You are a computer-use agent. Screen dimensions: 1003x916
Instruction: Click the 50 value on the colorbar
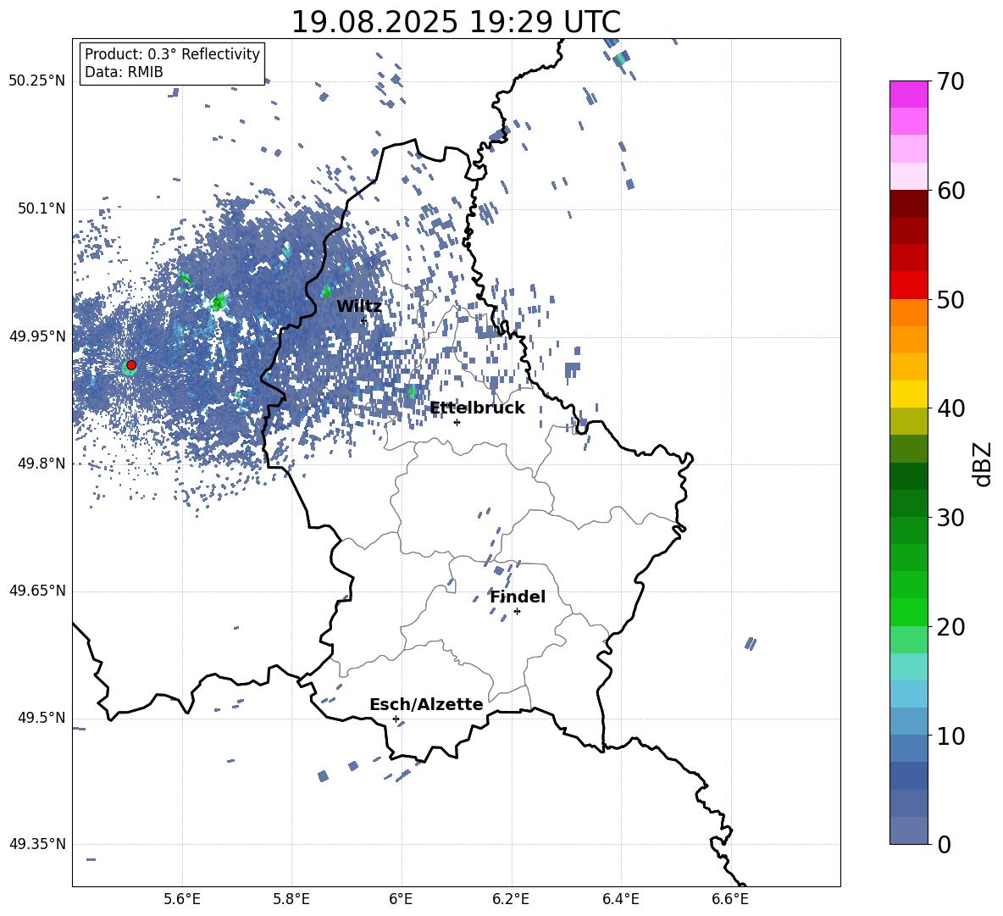pyautogui.click(x=950, y=299)
